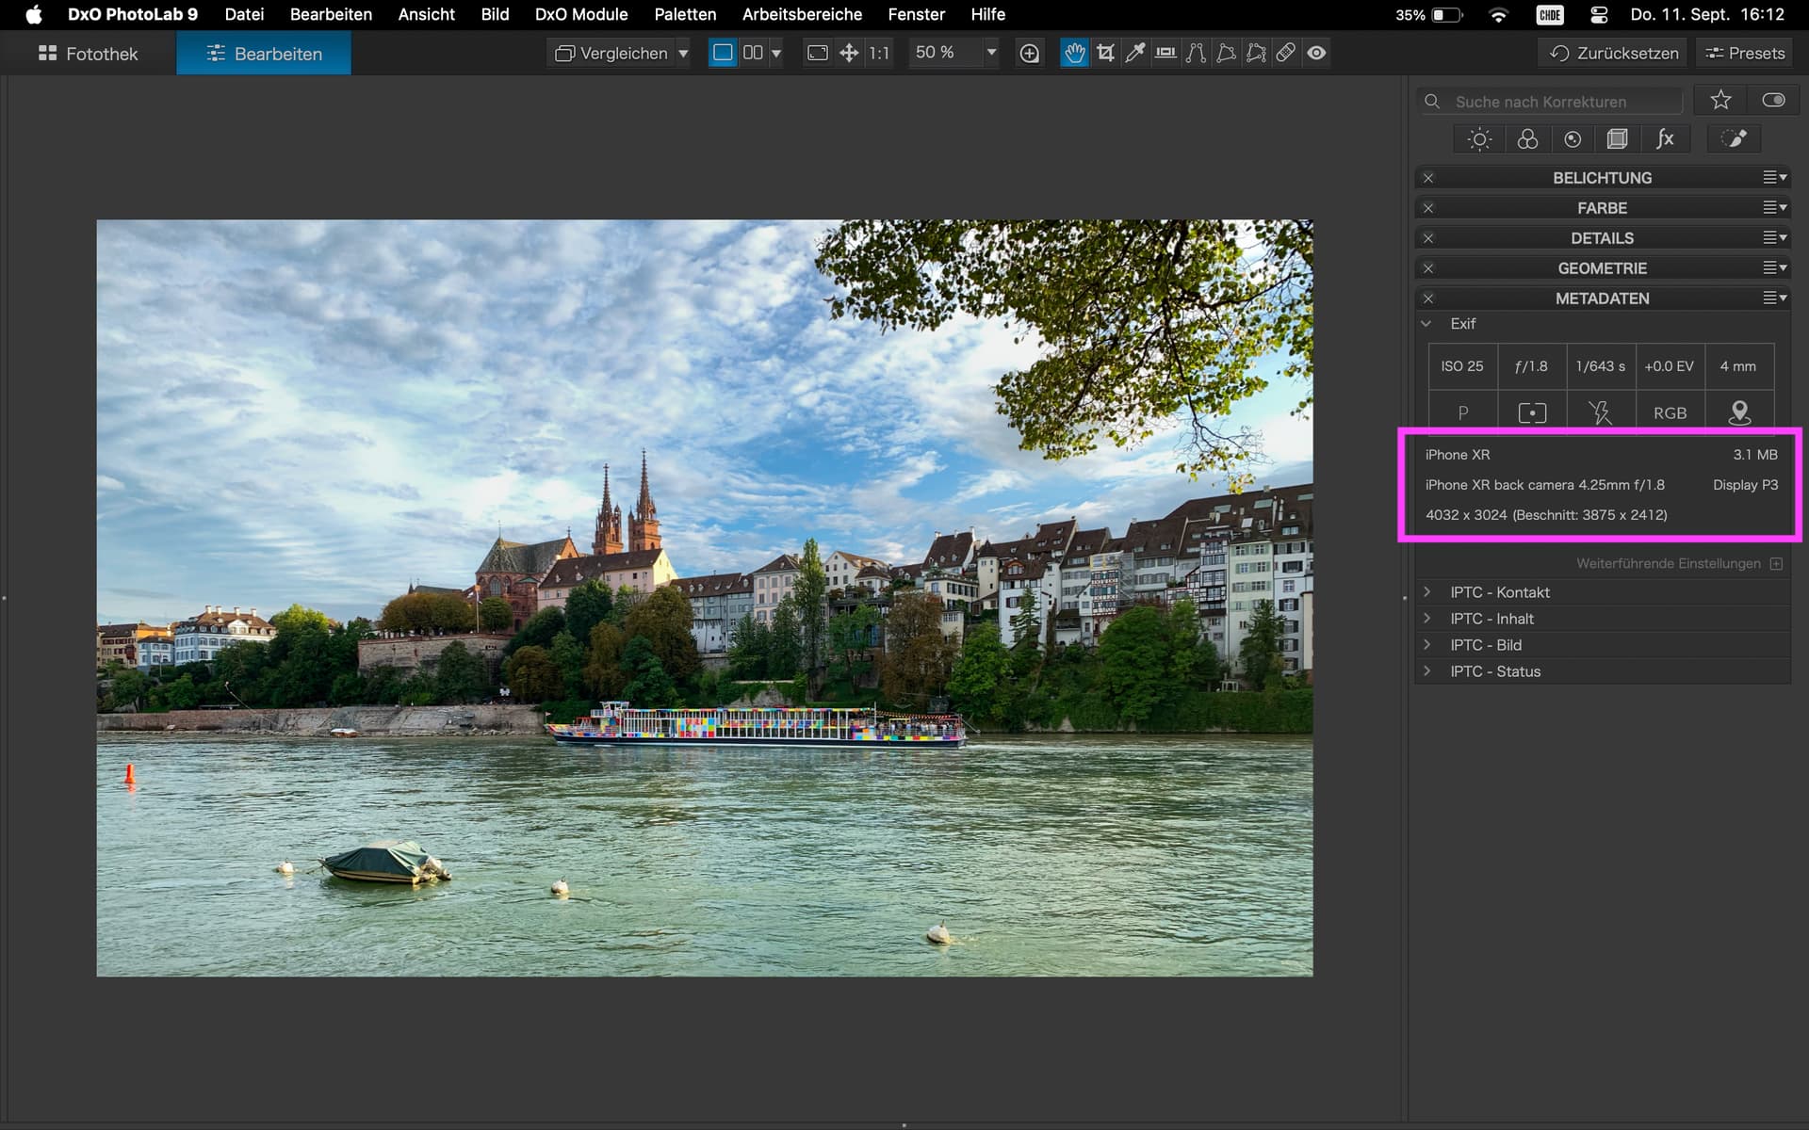This screenshot has height=1130, width=1809.
Task: Toggle the red-eye preview eye tool
Action: click(1316, 53)
